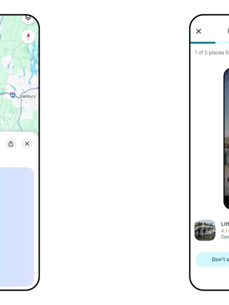Tap the '1 of 5 places' text
The image size is (229, 305).
212,52
